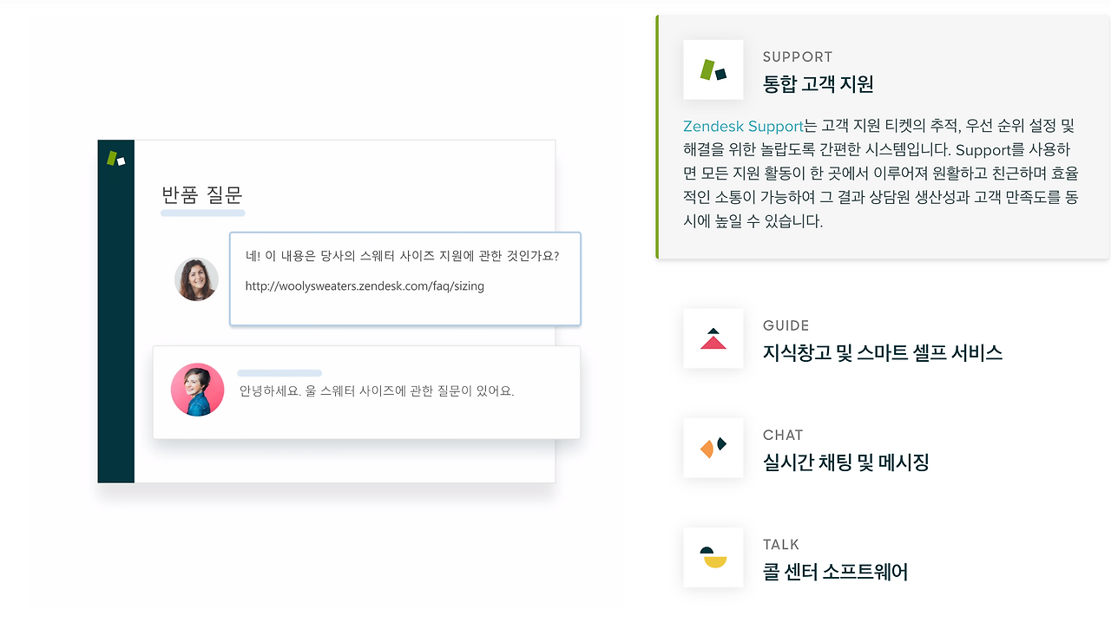1111x636 pixels.
Task: Click the small Zendesk logo in chat window corner
Action: [115, 158]
